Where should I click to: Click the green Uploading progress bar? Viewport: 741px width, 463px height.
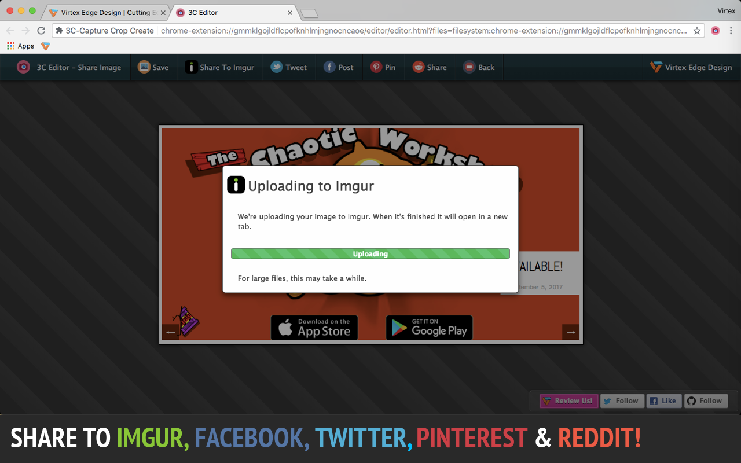pyautogui.click(x=370, y=253)
